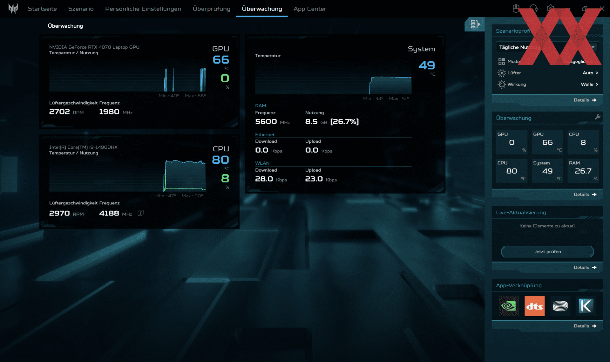Click the Ethernet Download 0.0 Kbps value
The height and width of the screenshot is (362, 610).
269,150
